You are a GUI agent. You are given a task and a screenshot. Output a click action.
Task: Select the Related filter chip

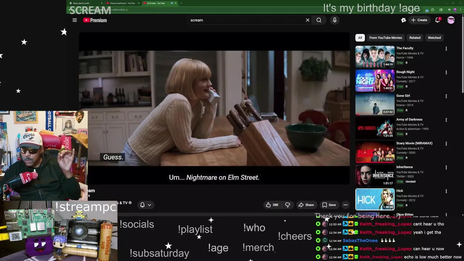tap(415, 38)
